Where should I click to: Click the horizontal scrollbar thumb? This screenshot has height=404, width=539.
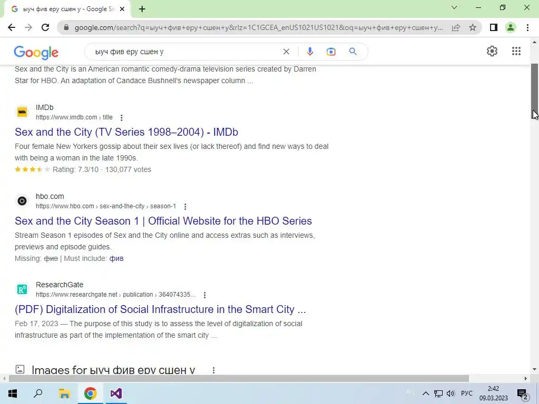pos(239,379)
